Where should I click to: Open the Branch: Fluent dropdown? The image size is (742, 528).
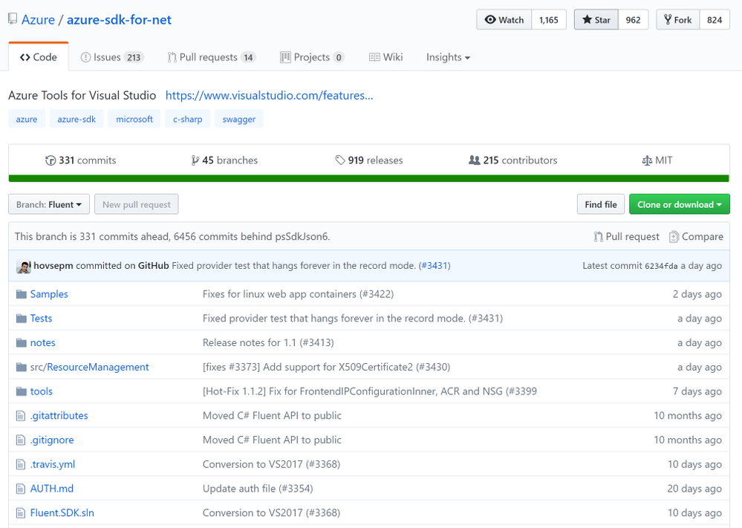(49, 204)
